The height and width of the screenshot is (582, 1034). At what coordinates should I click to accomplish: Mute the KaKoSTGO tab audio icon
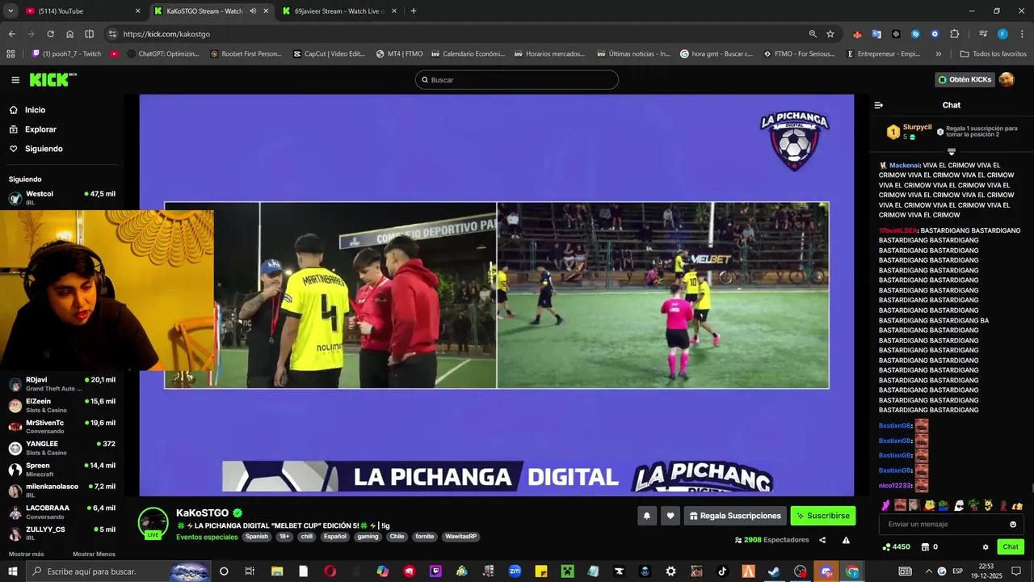tap(253, 11)
